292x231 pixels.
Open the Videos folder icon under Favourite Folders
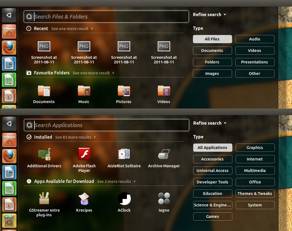tap(164, 91)
